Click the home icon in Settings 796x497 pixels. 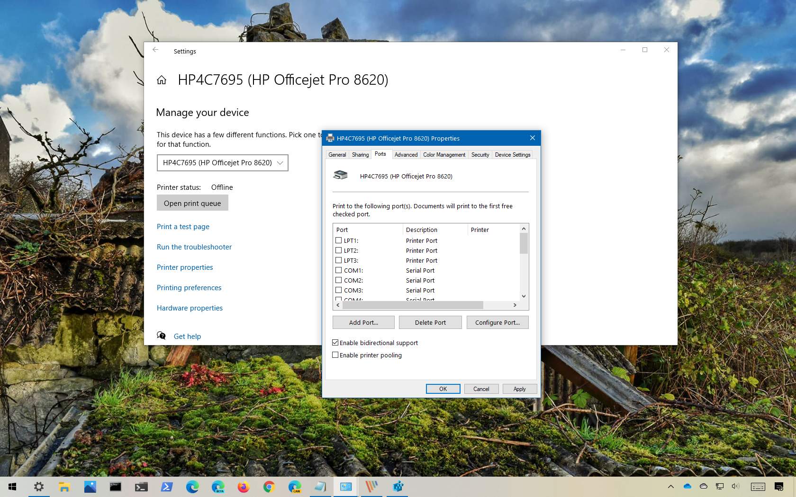point(162,80)
